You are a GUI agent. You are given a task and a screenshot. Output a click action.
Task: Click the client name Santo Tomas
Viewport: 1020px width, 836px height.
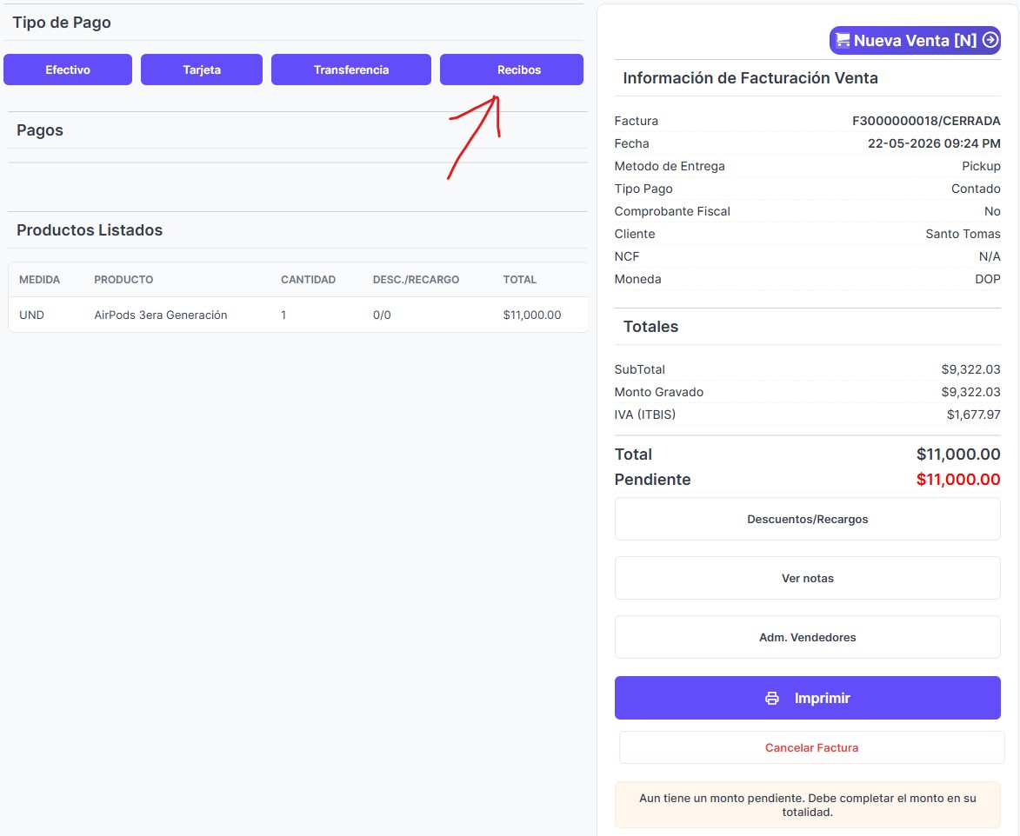(x=963, y=234)
